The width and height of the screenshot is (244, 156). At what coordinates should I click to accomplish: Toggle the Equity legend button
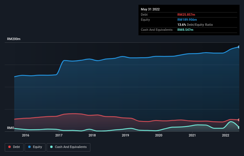35,147
